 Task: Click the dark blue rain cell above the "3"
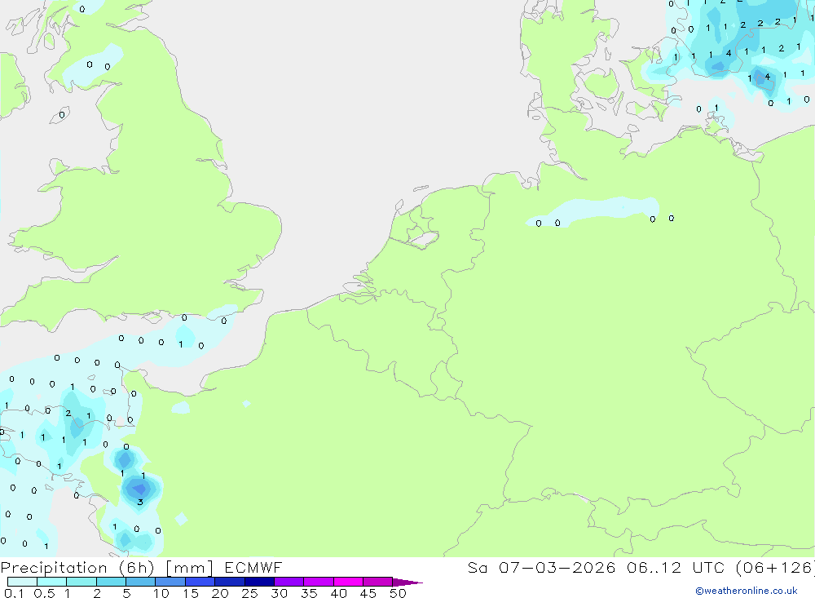[x=139, y=489]
